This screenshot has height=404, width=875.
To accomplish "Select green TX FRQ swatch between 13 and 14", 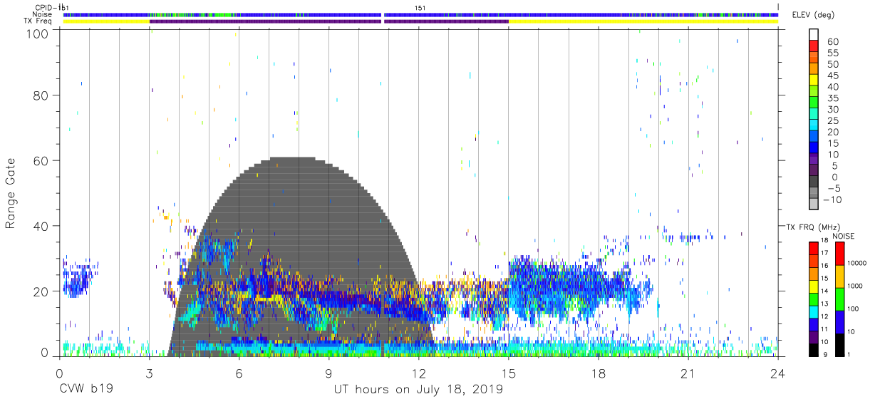I will (814, 298).
